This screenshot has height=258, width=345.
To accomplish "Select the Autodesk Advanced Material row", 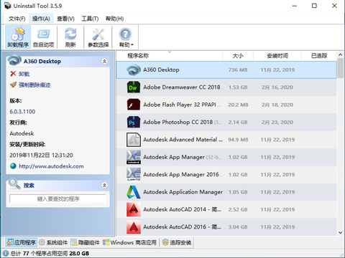I will 226,140.
